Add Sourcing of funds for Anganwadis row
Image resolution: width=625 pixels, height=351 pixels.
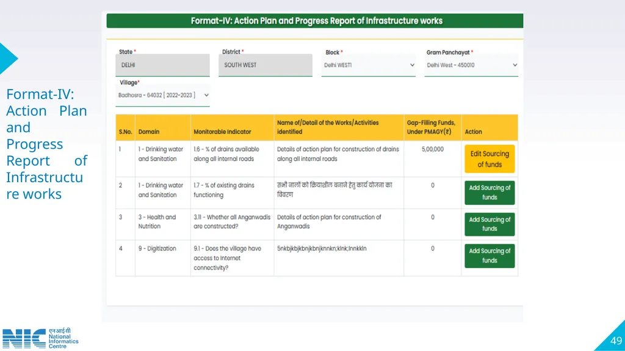(490, 224)
